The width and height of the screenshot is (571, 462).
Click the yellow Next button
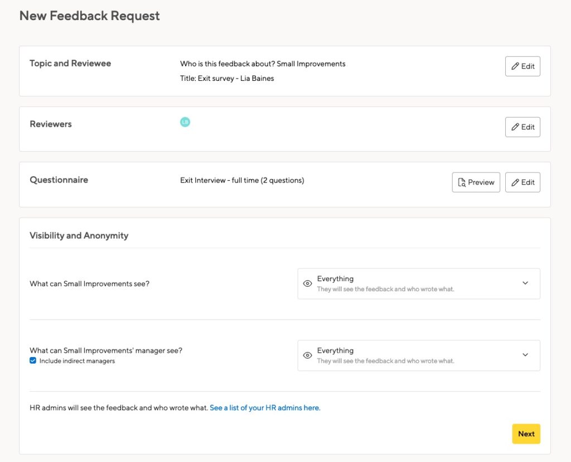(526, 434)
